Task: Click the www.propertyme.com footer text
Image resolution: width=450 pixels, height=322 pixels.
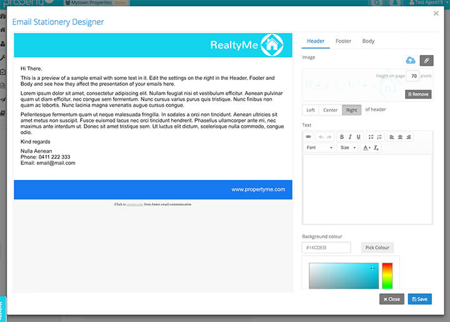Action: (258, 189)
